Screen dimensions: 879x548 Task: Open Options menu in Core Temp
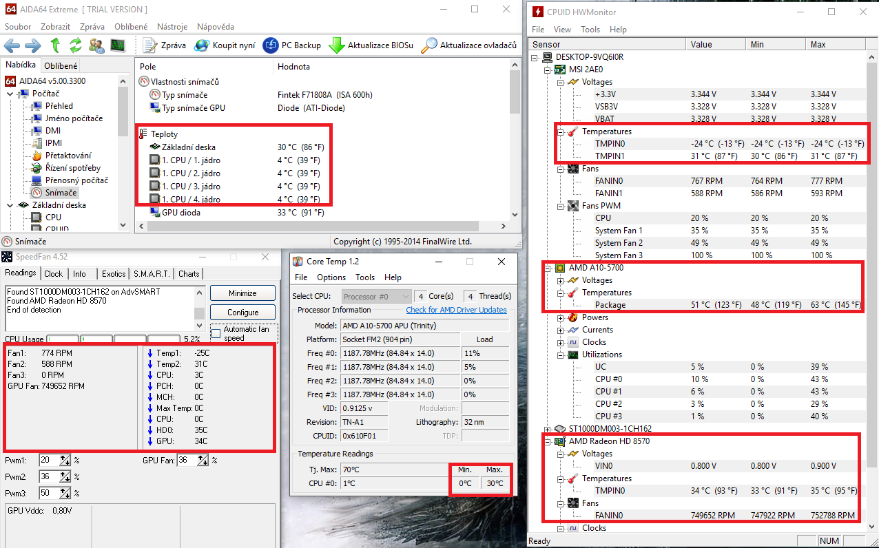coord(331,277)
